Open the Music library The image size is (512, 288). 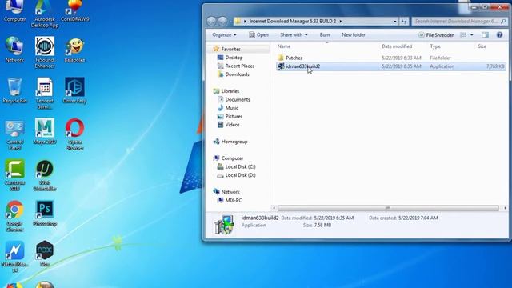[x=231, y=108]
